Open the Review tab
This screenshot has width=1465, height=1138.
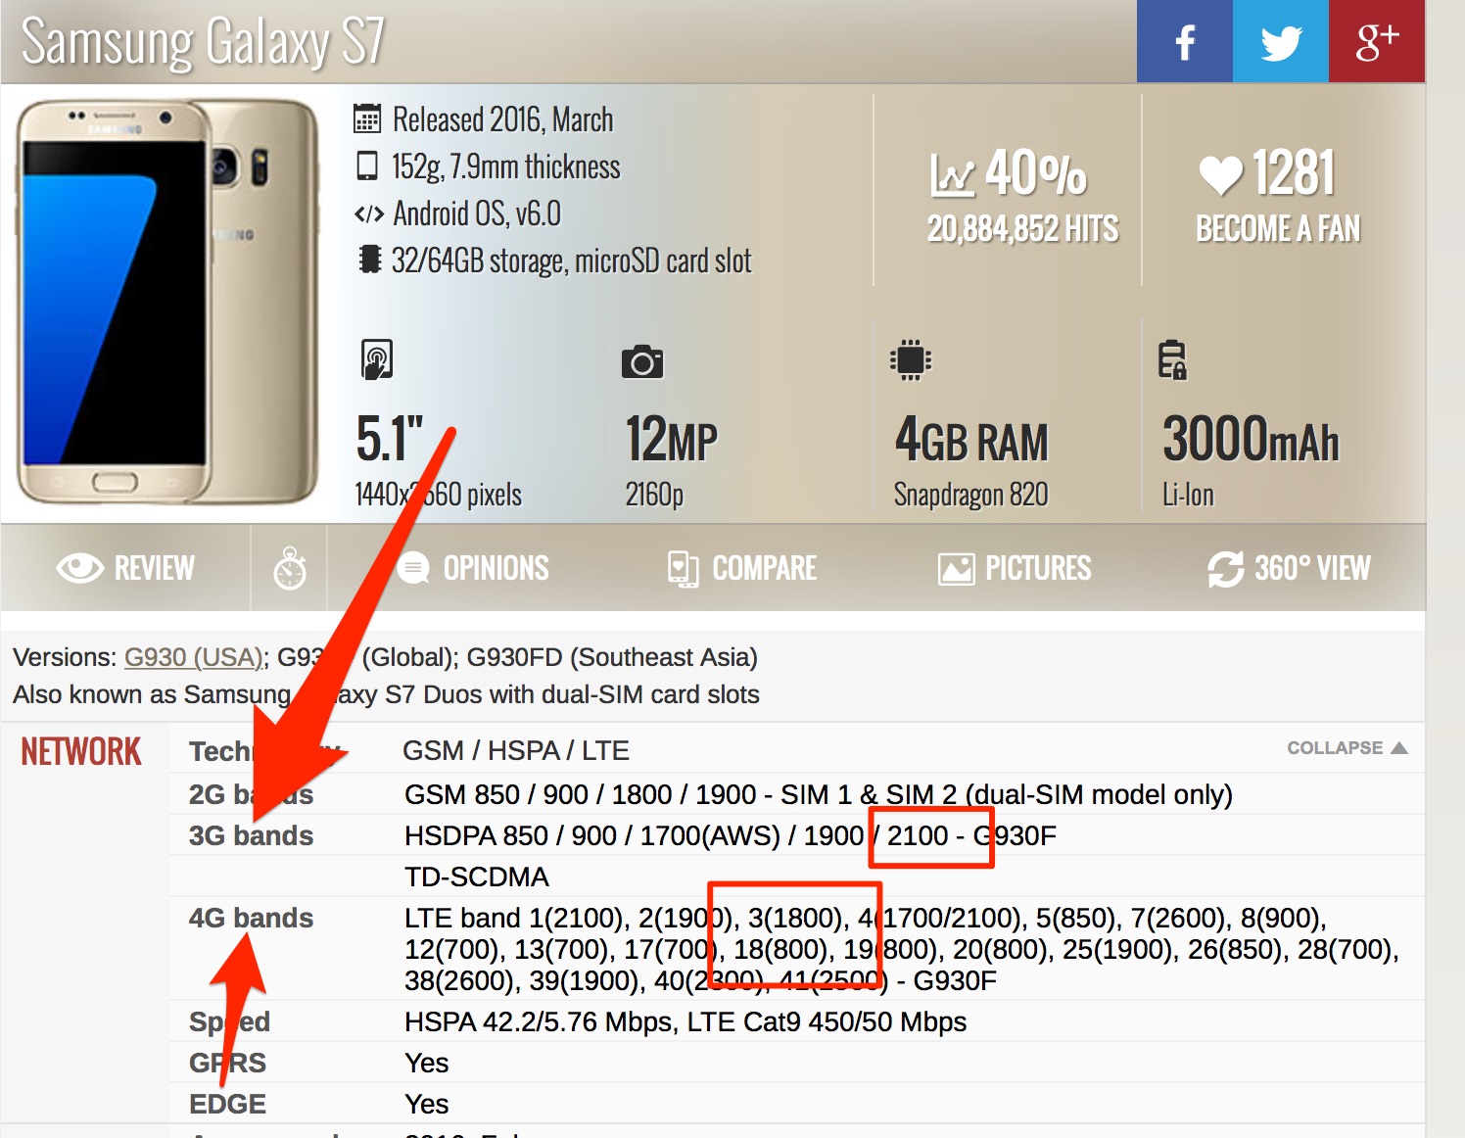[x=125, y=568]
